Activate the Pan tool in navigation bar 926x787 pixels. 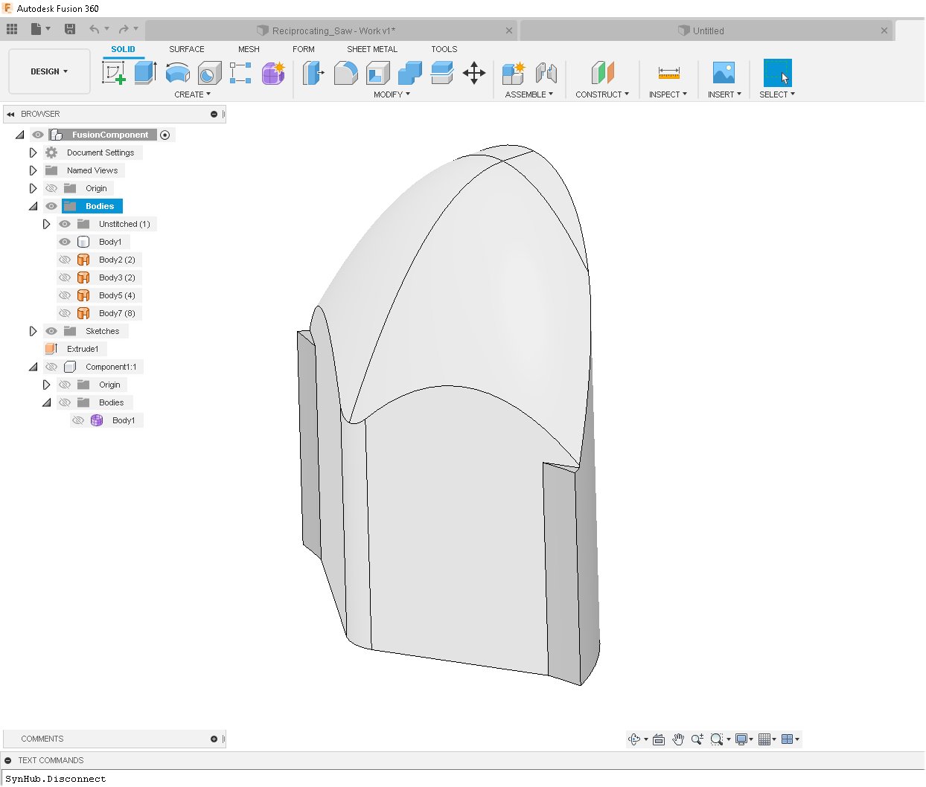678,739
